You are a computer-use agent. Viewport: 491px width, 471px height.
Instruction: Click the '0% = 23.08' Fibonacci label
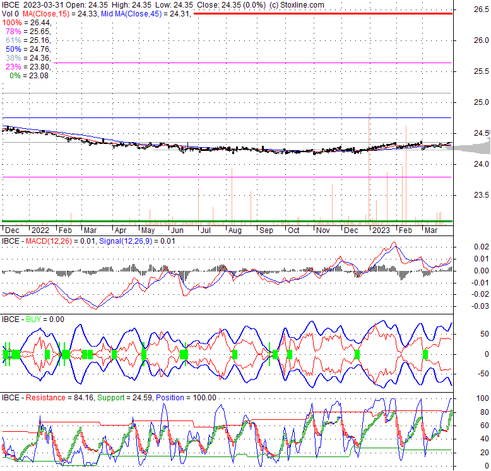coord(29,76)
